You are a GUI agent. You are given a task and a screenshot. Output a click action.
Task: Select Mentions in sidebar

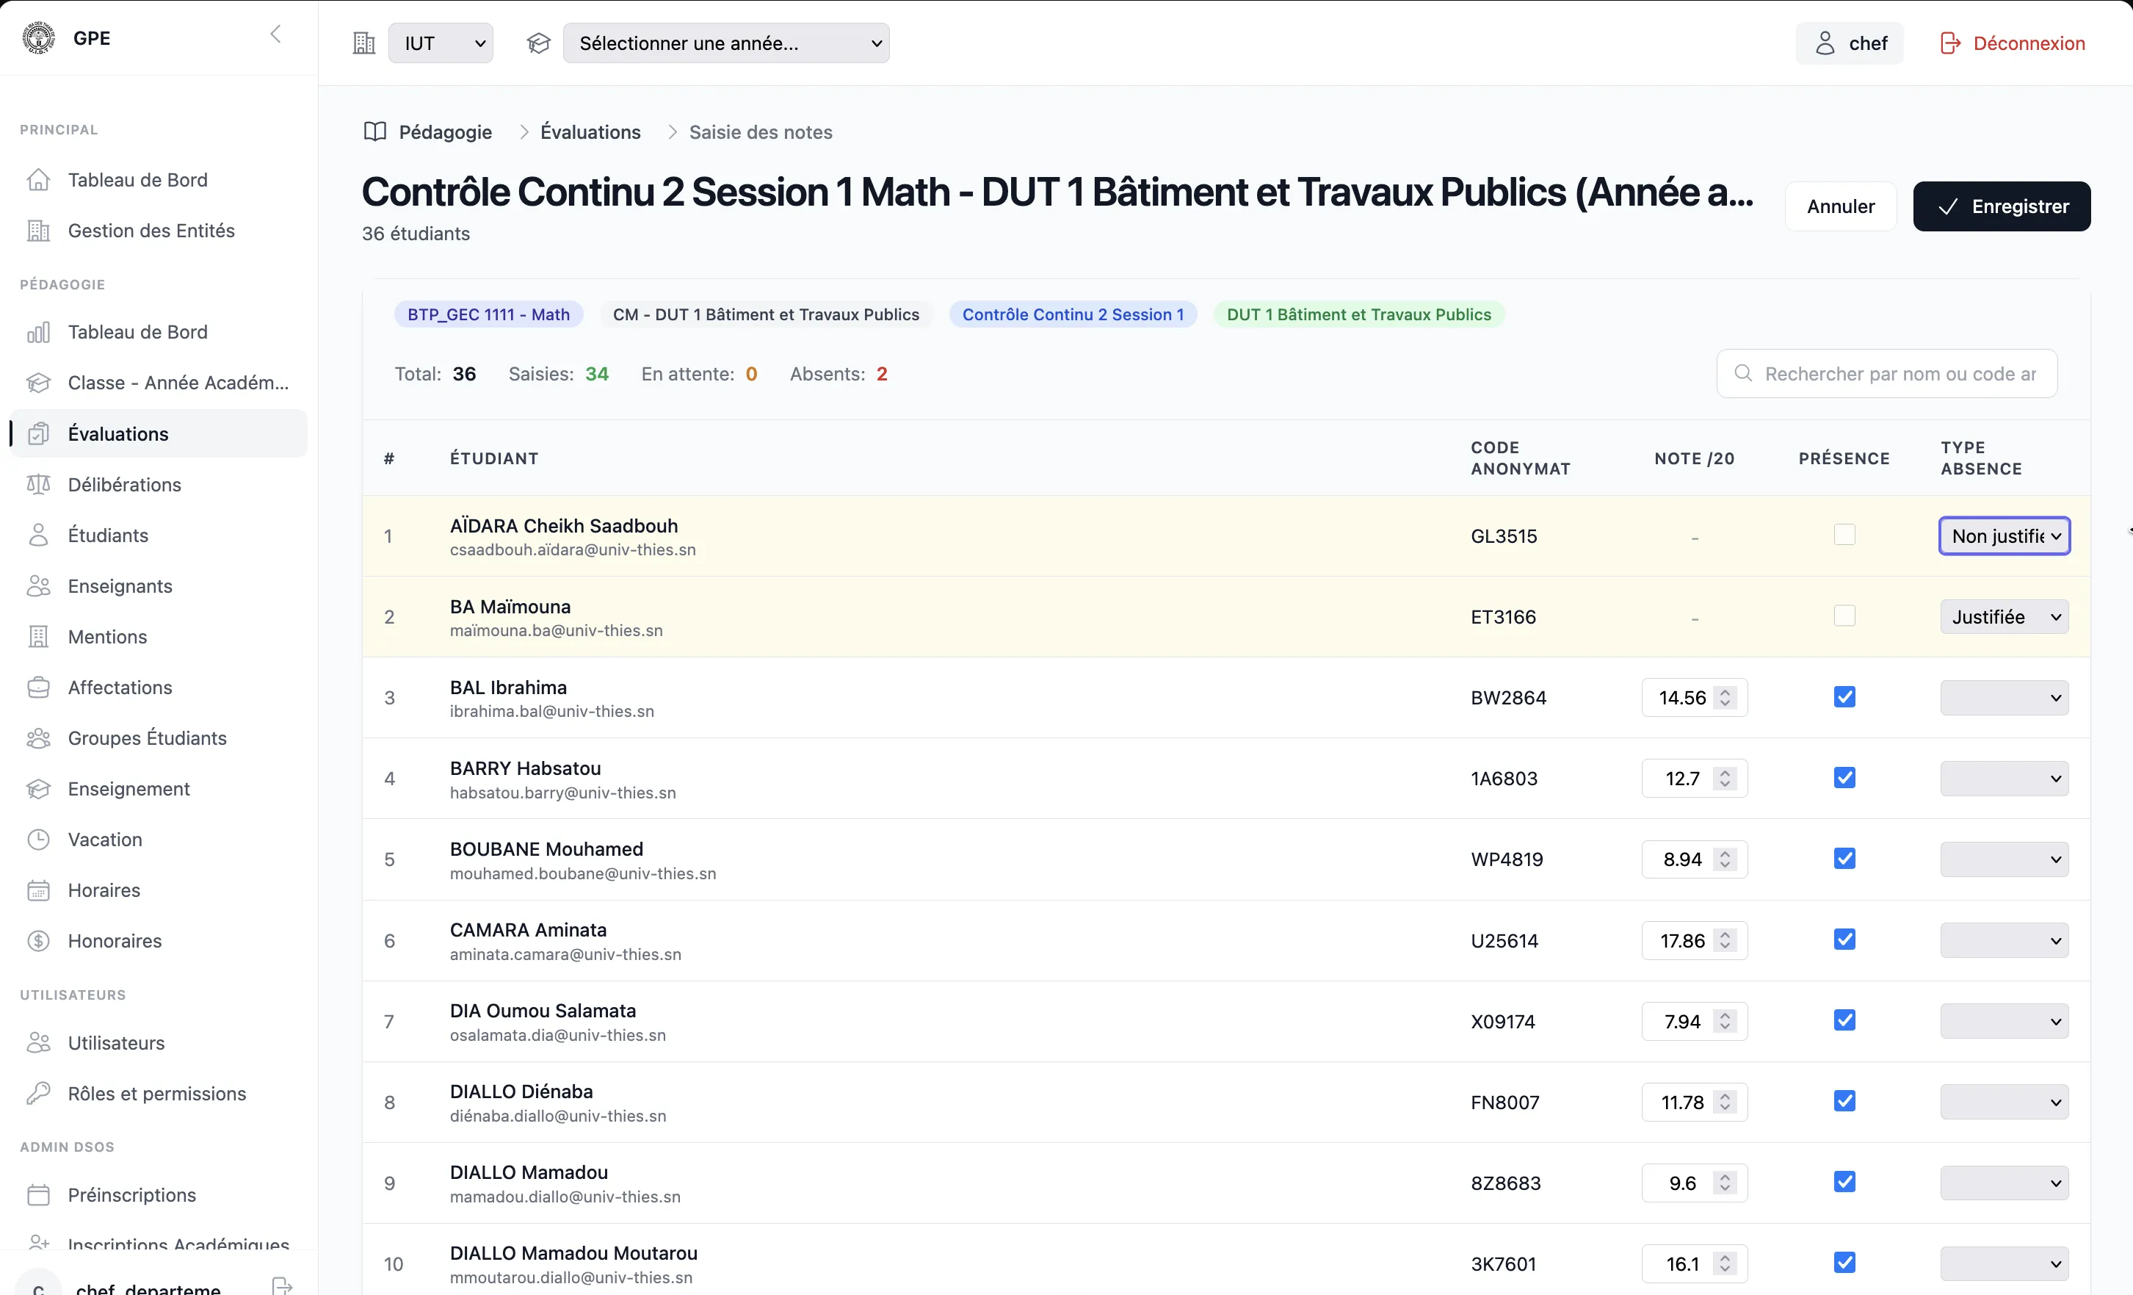159,637
